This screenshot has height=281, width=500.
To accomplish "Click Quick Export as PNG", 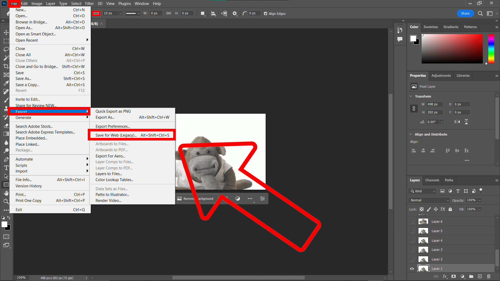I will (113, 111).
